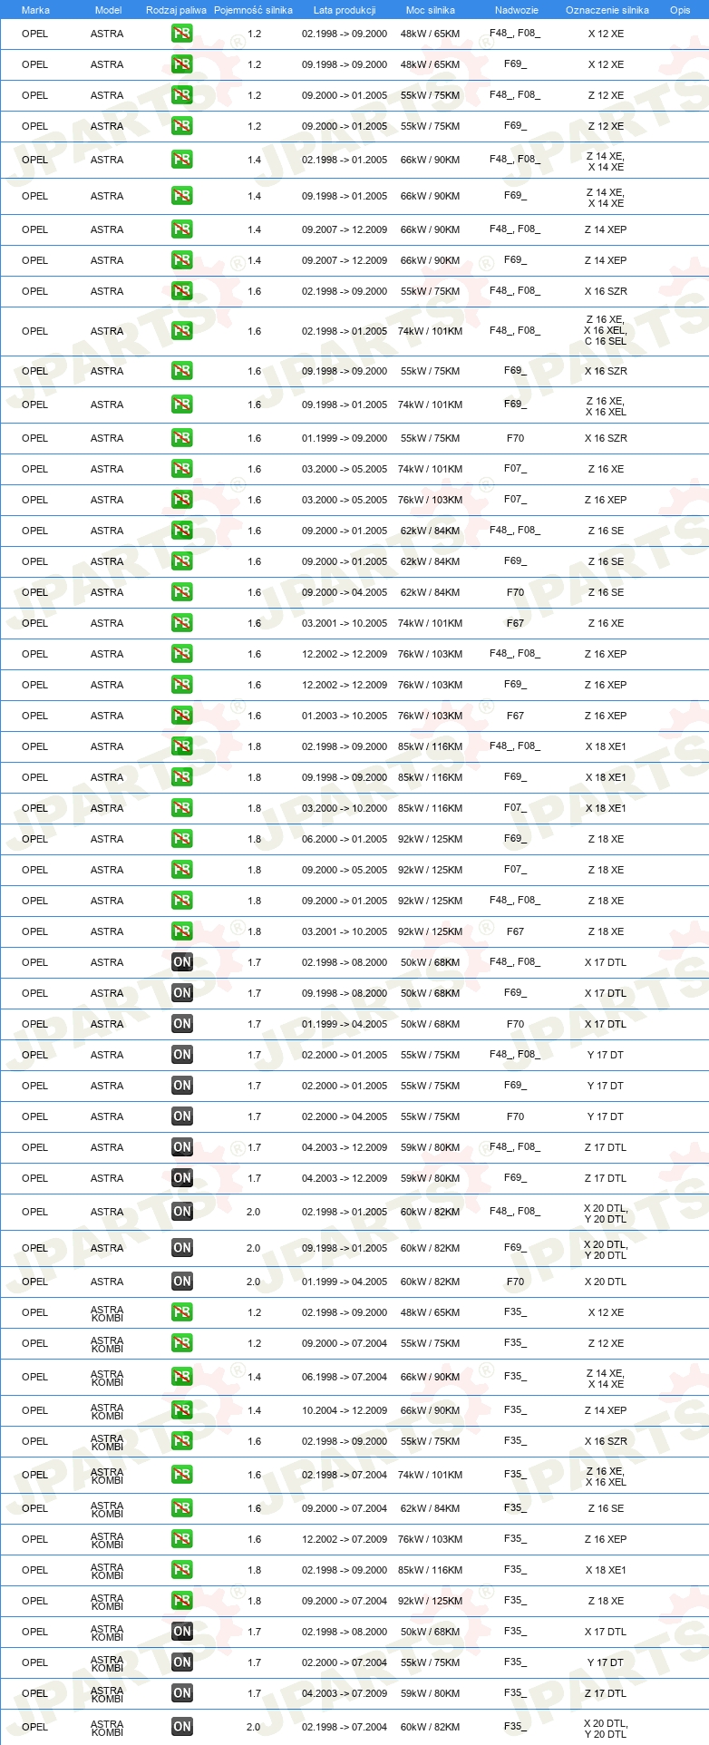Click the date range 02.2000 -> 07.2004
This screenshot has height=1745, width=709.
tap(345, 1662)
